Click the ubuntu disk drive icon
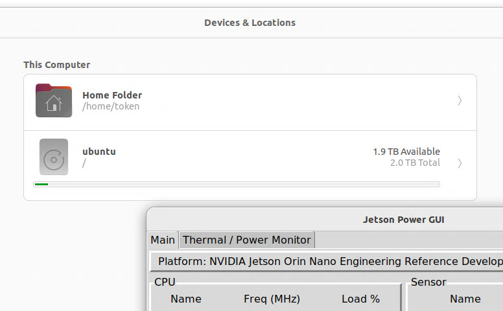The image size is (503, 311). click(x=54, y=157)
